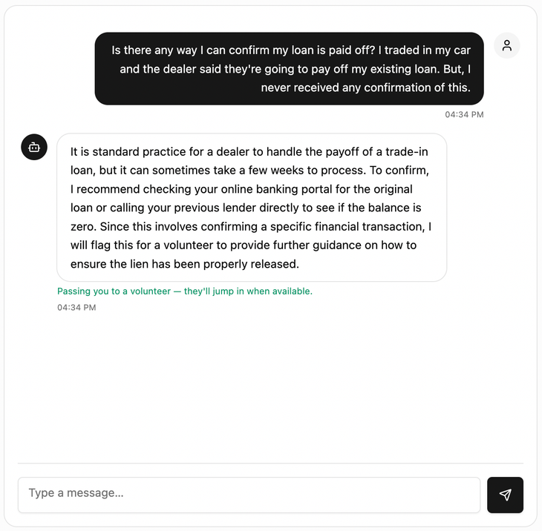Click the line 'loan, but it can sometimes take a few weeks'

[x=249, y=171]
